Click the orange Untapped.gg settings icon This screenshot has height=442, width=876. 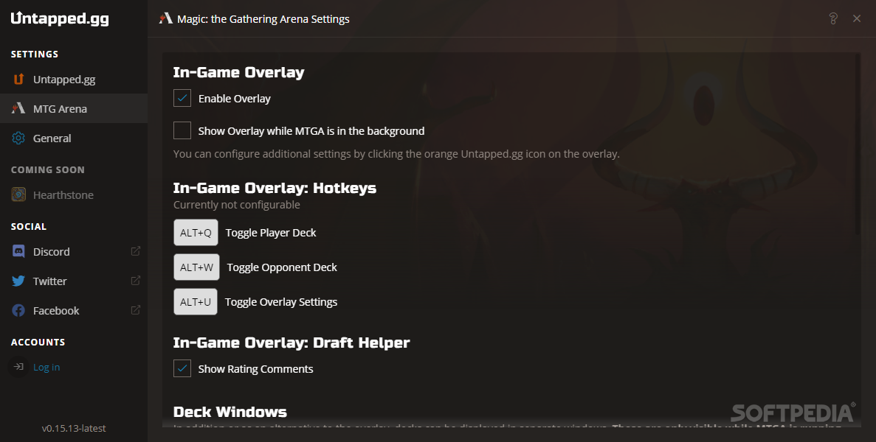18,79
